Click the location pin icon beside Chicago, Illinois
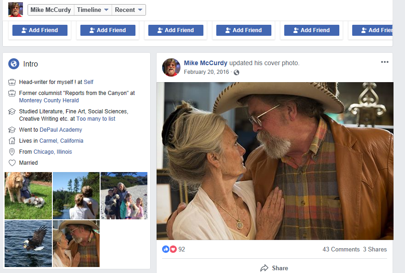The image size is (405, 273). click(12, 151)
